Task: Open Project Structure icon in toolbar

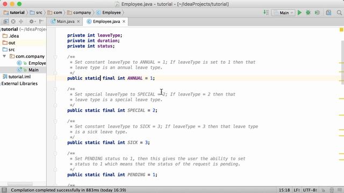Action: pos(328,13)
